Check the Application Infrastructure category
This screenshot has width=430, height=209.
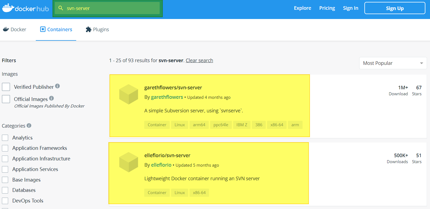coord(5,159)
